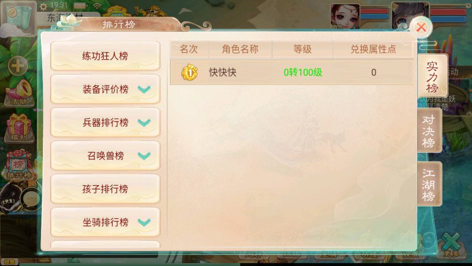Click the round plus icon on left
The image size is (472, 266).
(x=18, y=67)
